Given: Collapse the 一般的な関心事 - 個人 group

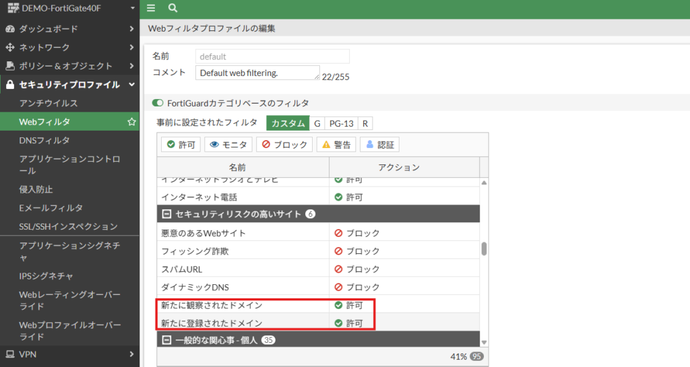Looking at the screenshot, I should 166,340.
